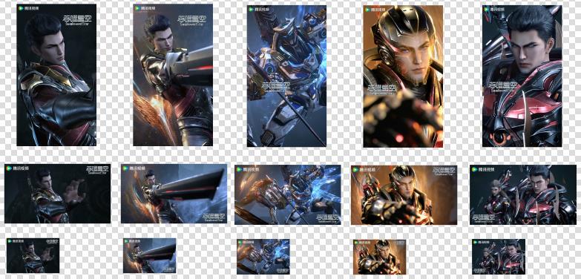Click the Swallowed Star title logo on the medium sword image
581x279 pixels.
(x=214, y=217)
